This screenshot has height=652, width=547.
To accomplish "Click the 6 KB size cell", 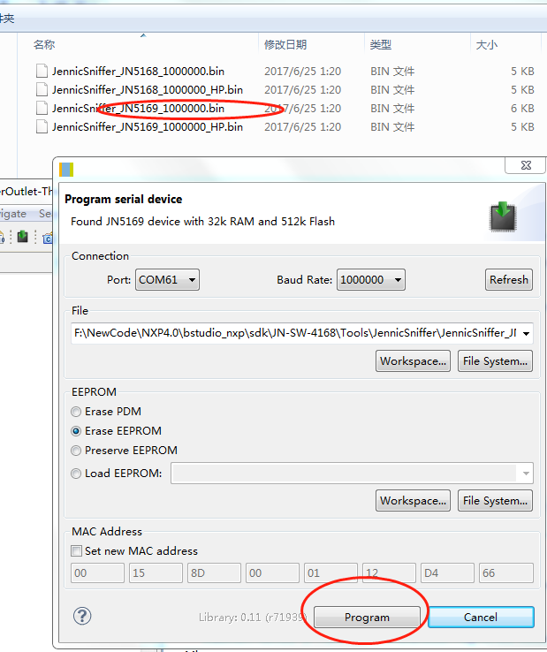I will tap(522, 109).
